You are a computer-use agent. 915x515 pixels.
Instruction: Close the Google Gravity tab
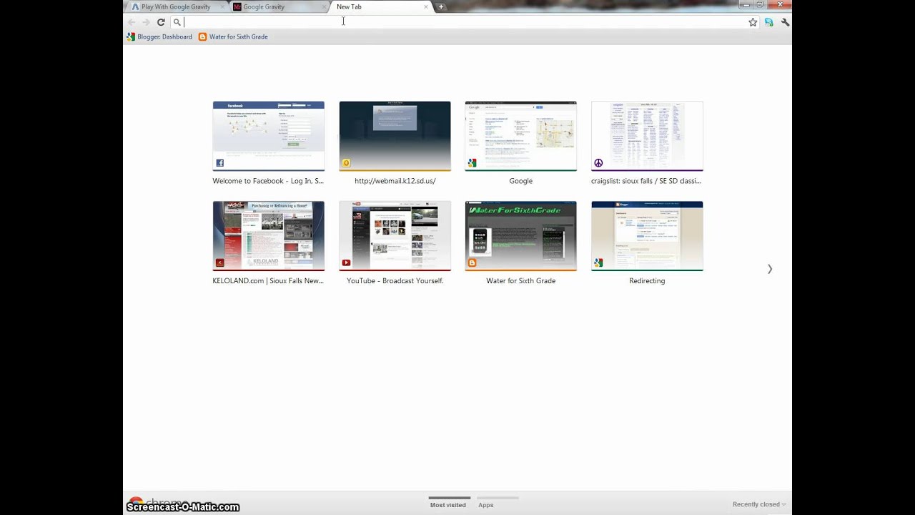(324, 6)
